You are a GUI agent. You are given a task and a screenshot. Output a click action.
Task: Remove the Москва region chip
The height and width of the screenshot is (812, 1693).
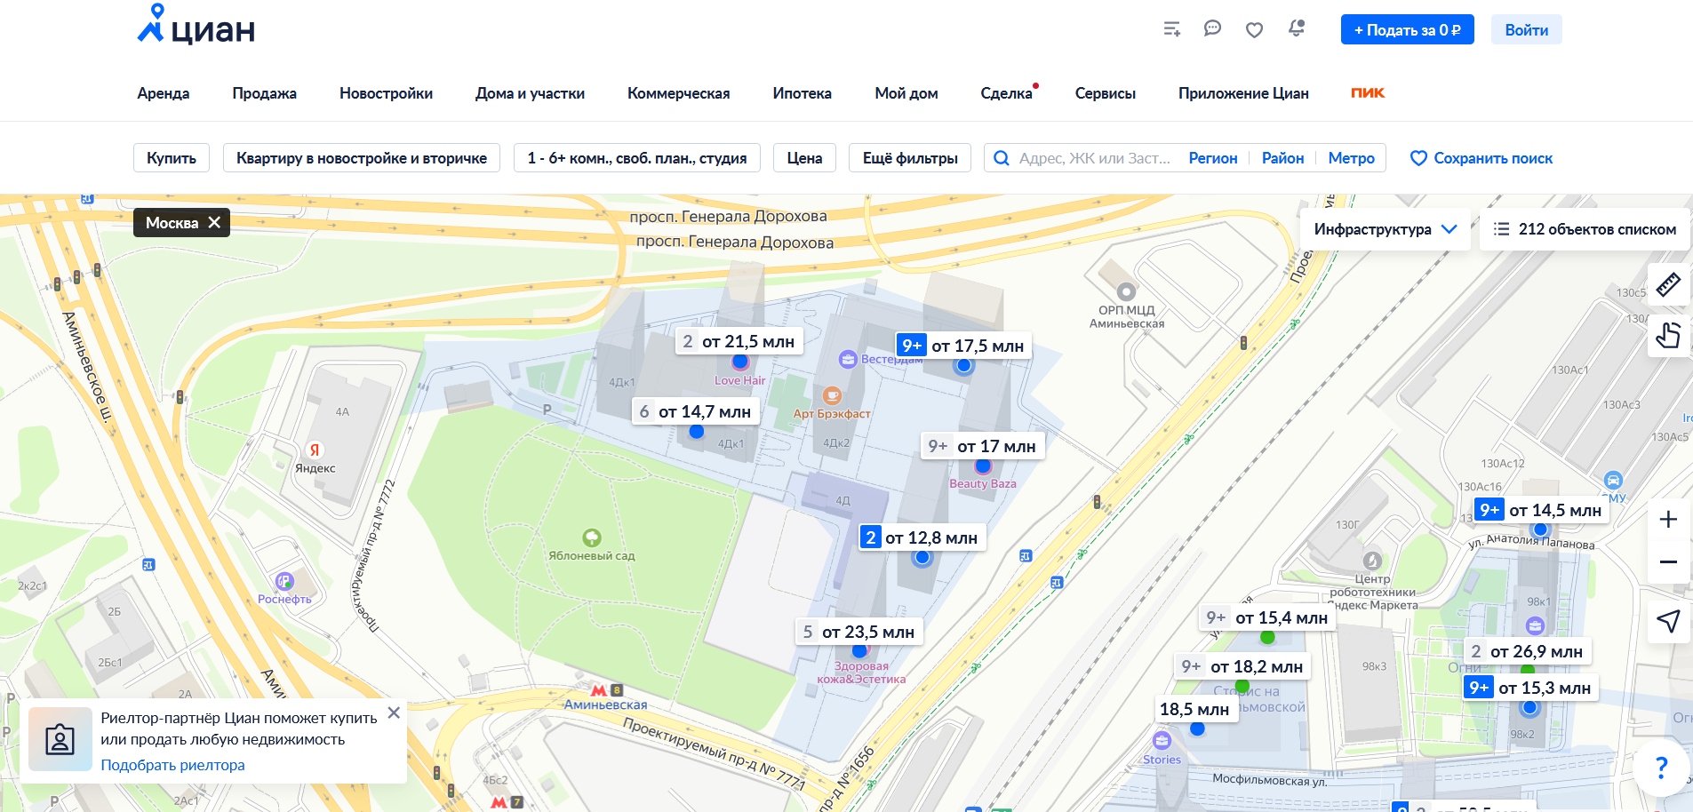point(214,222)
